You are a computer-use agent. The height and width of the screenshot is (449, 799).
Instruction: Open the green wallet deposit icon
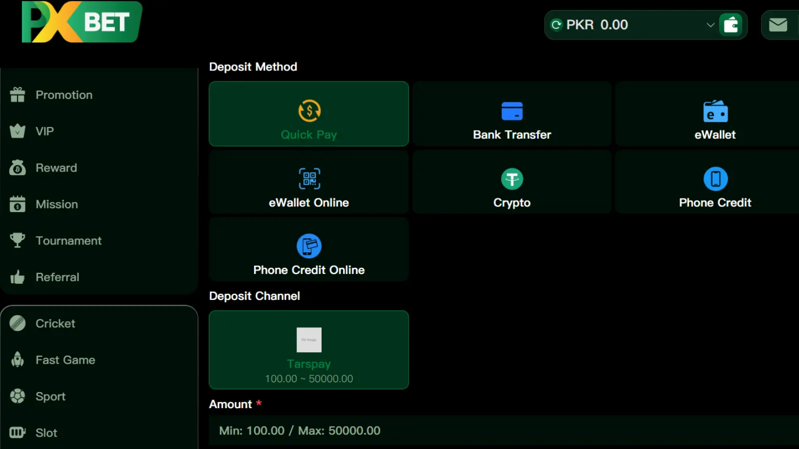click(x=731, y=24)
